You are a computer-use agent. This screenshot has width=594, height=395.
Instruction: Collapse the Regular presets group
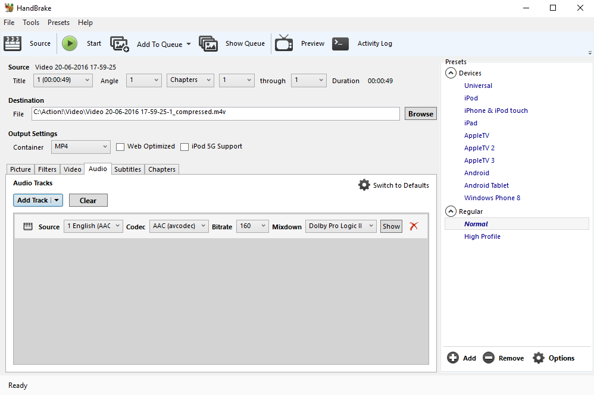click(451, 211)
